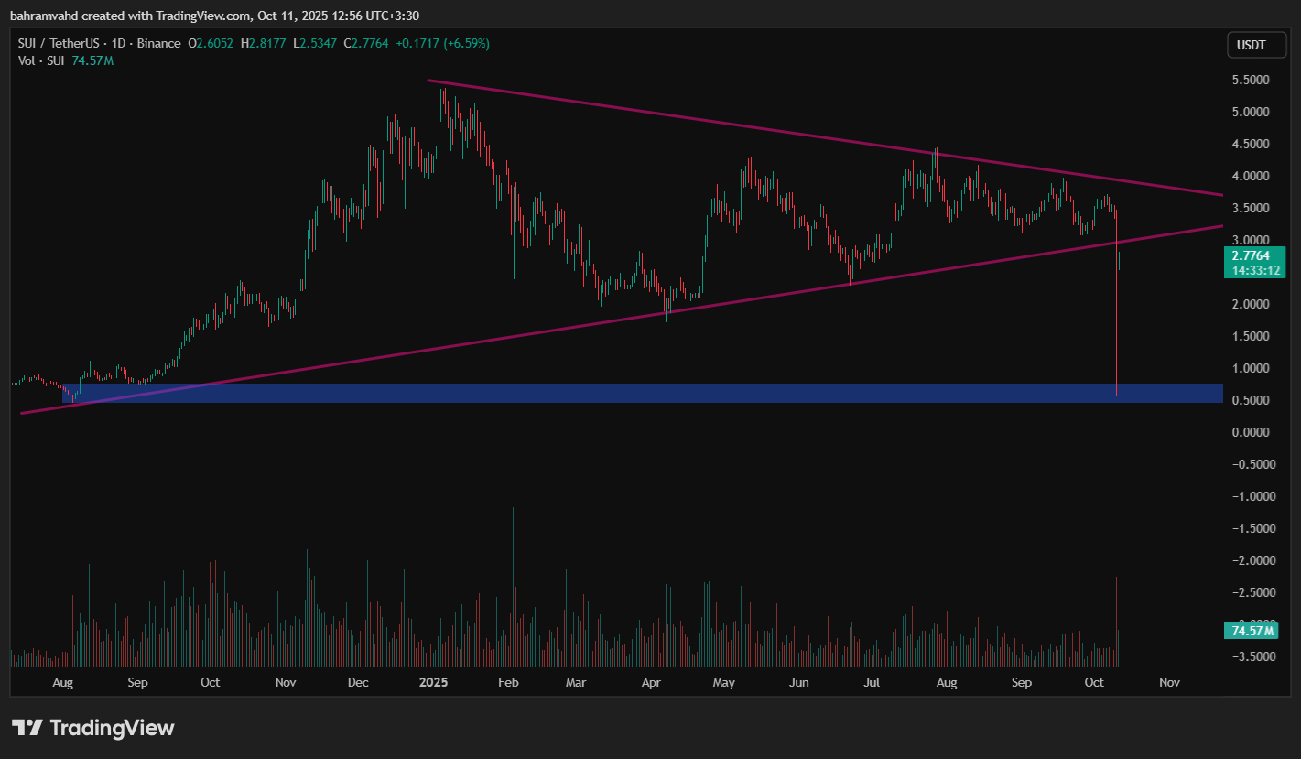The height and width of the screenshot is (759, 1301).
Task: Click the Nov label at right of time axis
Action: (1169, 682)
